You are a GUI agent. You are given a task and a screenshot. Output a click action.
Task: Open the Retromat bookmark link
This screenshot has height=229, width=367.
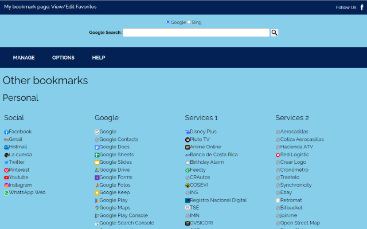[x=291, y=200]
